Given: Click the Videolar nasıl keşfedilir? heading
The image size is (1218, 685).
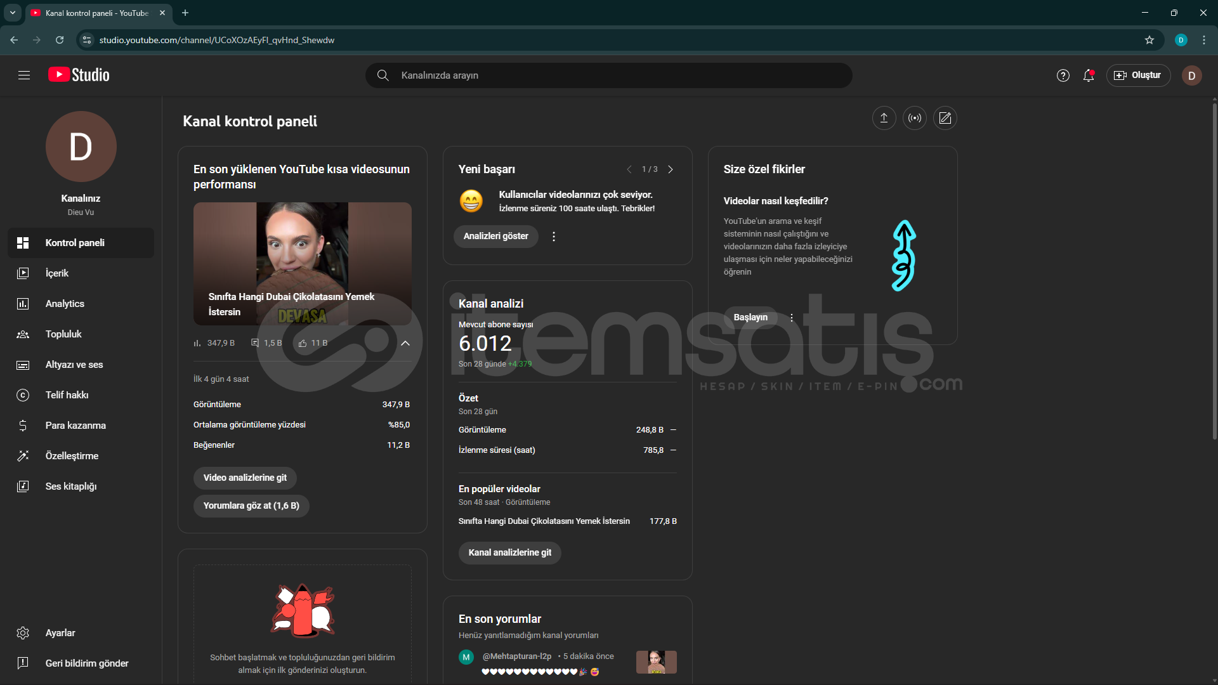Looking at the screenshot, I should pyautogui.click(x=776, y=201).
